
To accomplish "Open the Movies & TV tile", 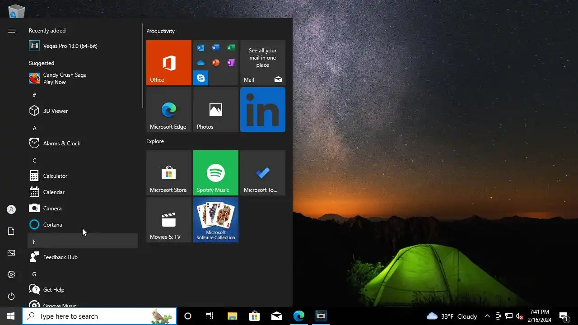I will coord(169,220).
